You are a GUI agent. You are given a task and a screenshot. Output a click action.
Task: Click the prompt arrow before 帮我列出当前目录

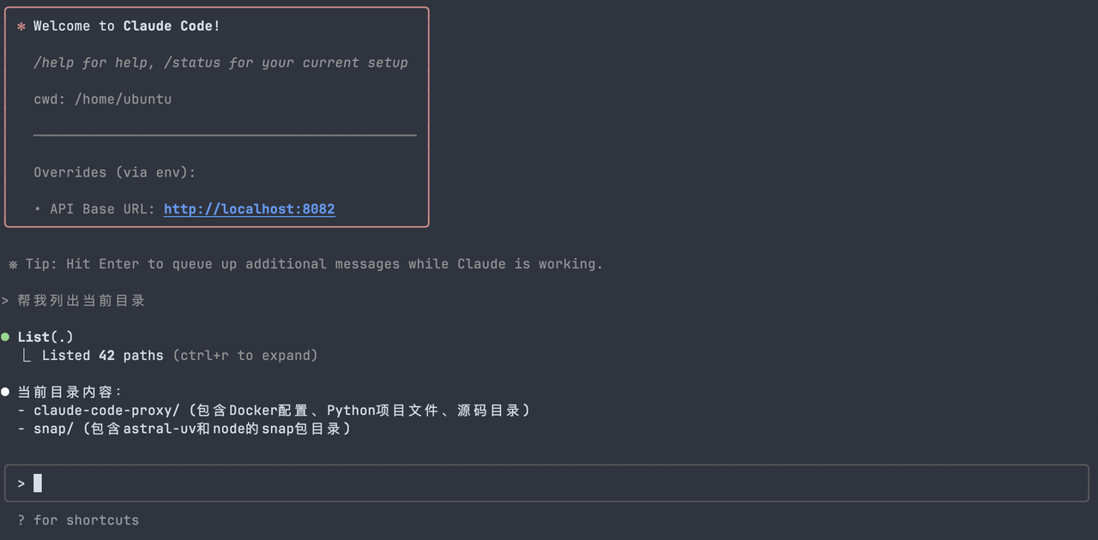(x=5, y=301)
